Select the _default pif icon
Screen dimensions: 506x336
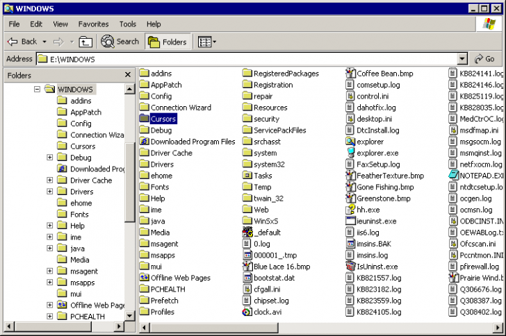pyautogui.click(x=247, y=232)
